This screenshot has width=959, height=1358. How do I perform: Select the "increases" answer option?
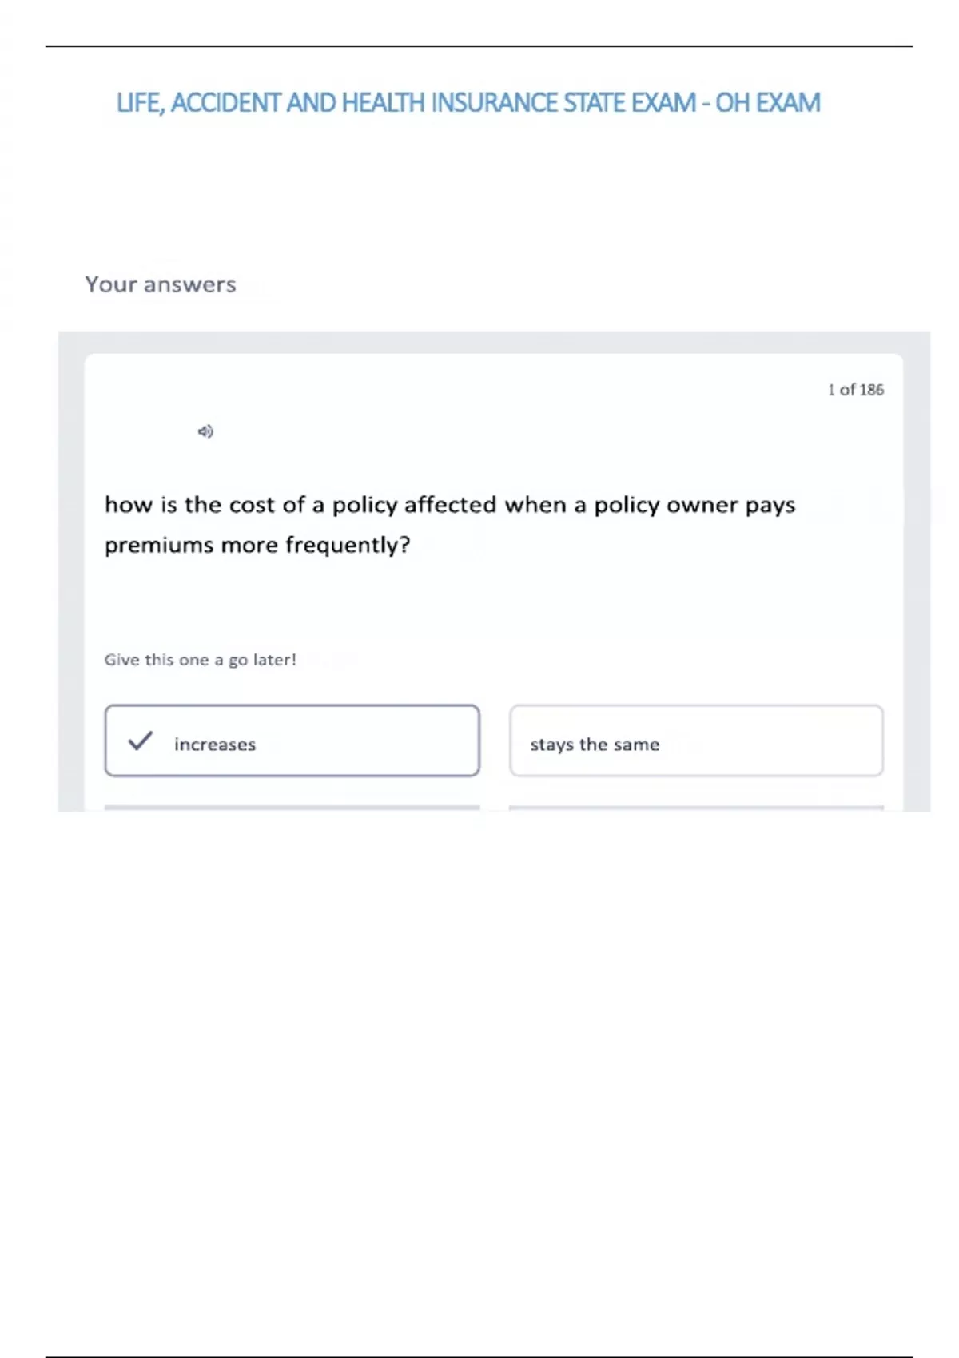point(292,741)
